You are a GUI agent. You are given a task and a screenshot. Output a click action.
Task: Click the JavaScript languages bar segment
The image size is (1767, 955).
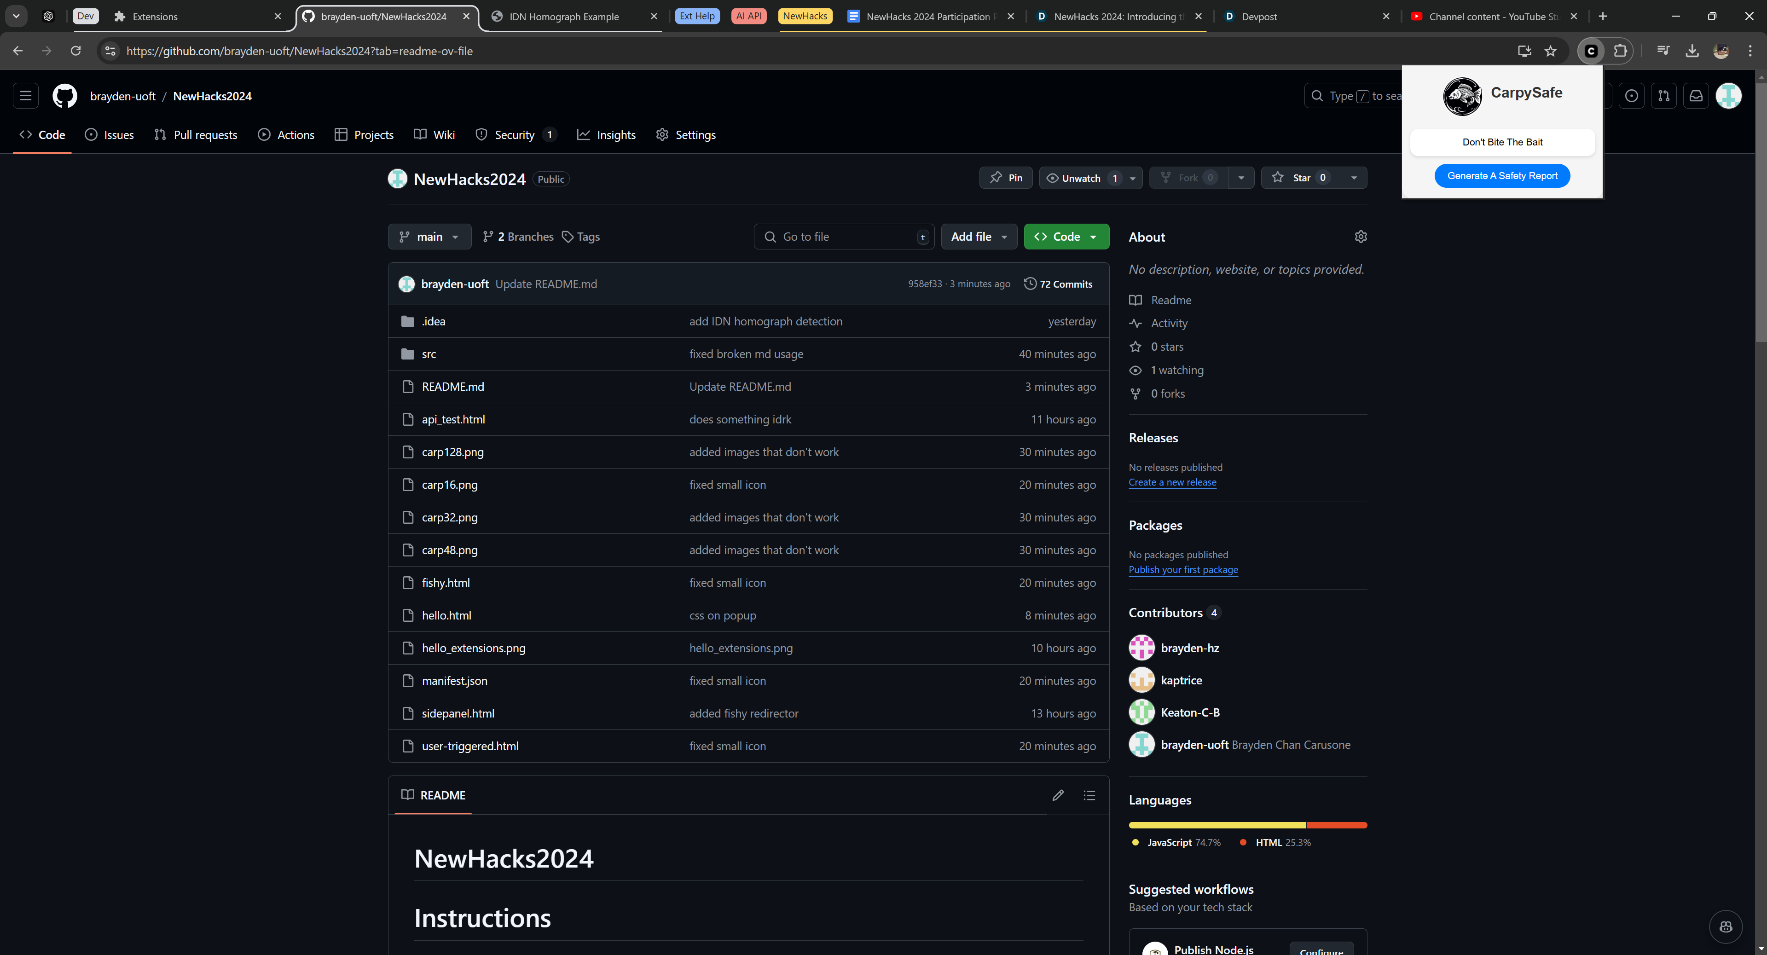tap(1217, 825)
